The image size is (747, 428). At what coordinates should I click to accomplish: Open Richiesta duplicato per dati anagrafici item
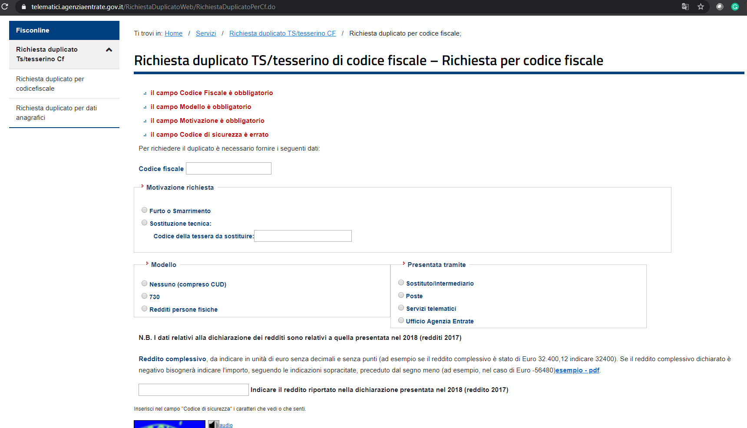pyautogui.click(x=56, y=113)
